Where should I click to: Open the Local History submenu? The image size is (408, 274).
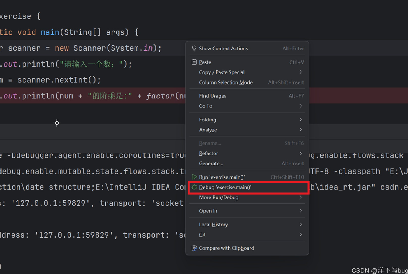(x=247, y=225)
